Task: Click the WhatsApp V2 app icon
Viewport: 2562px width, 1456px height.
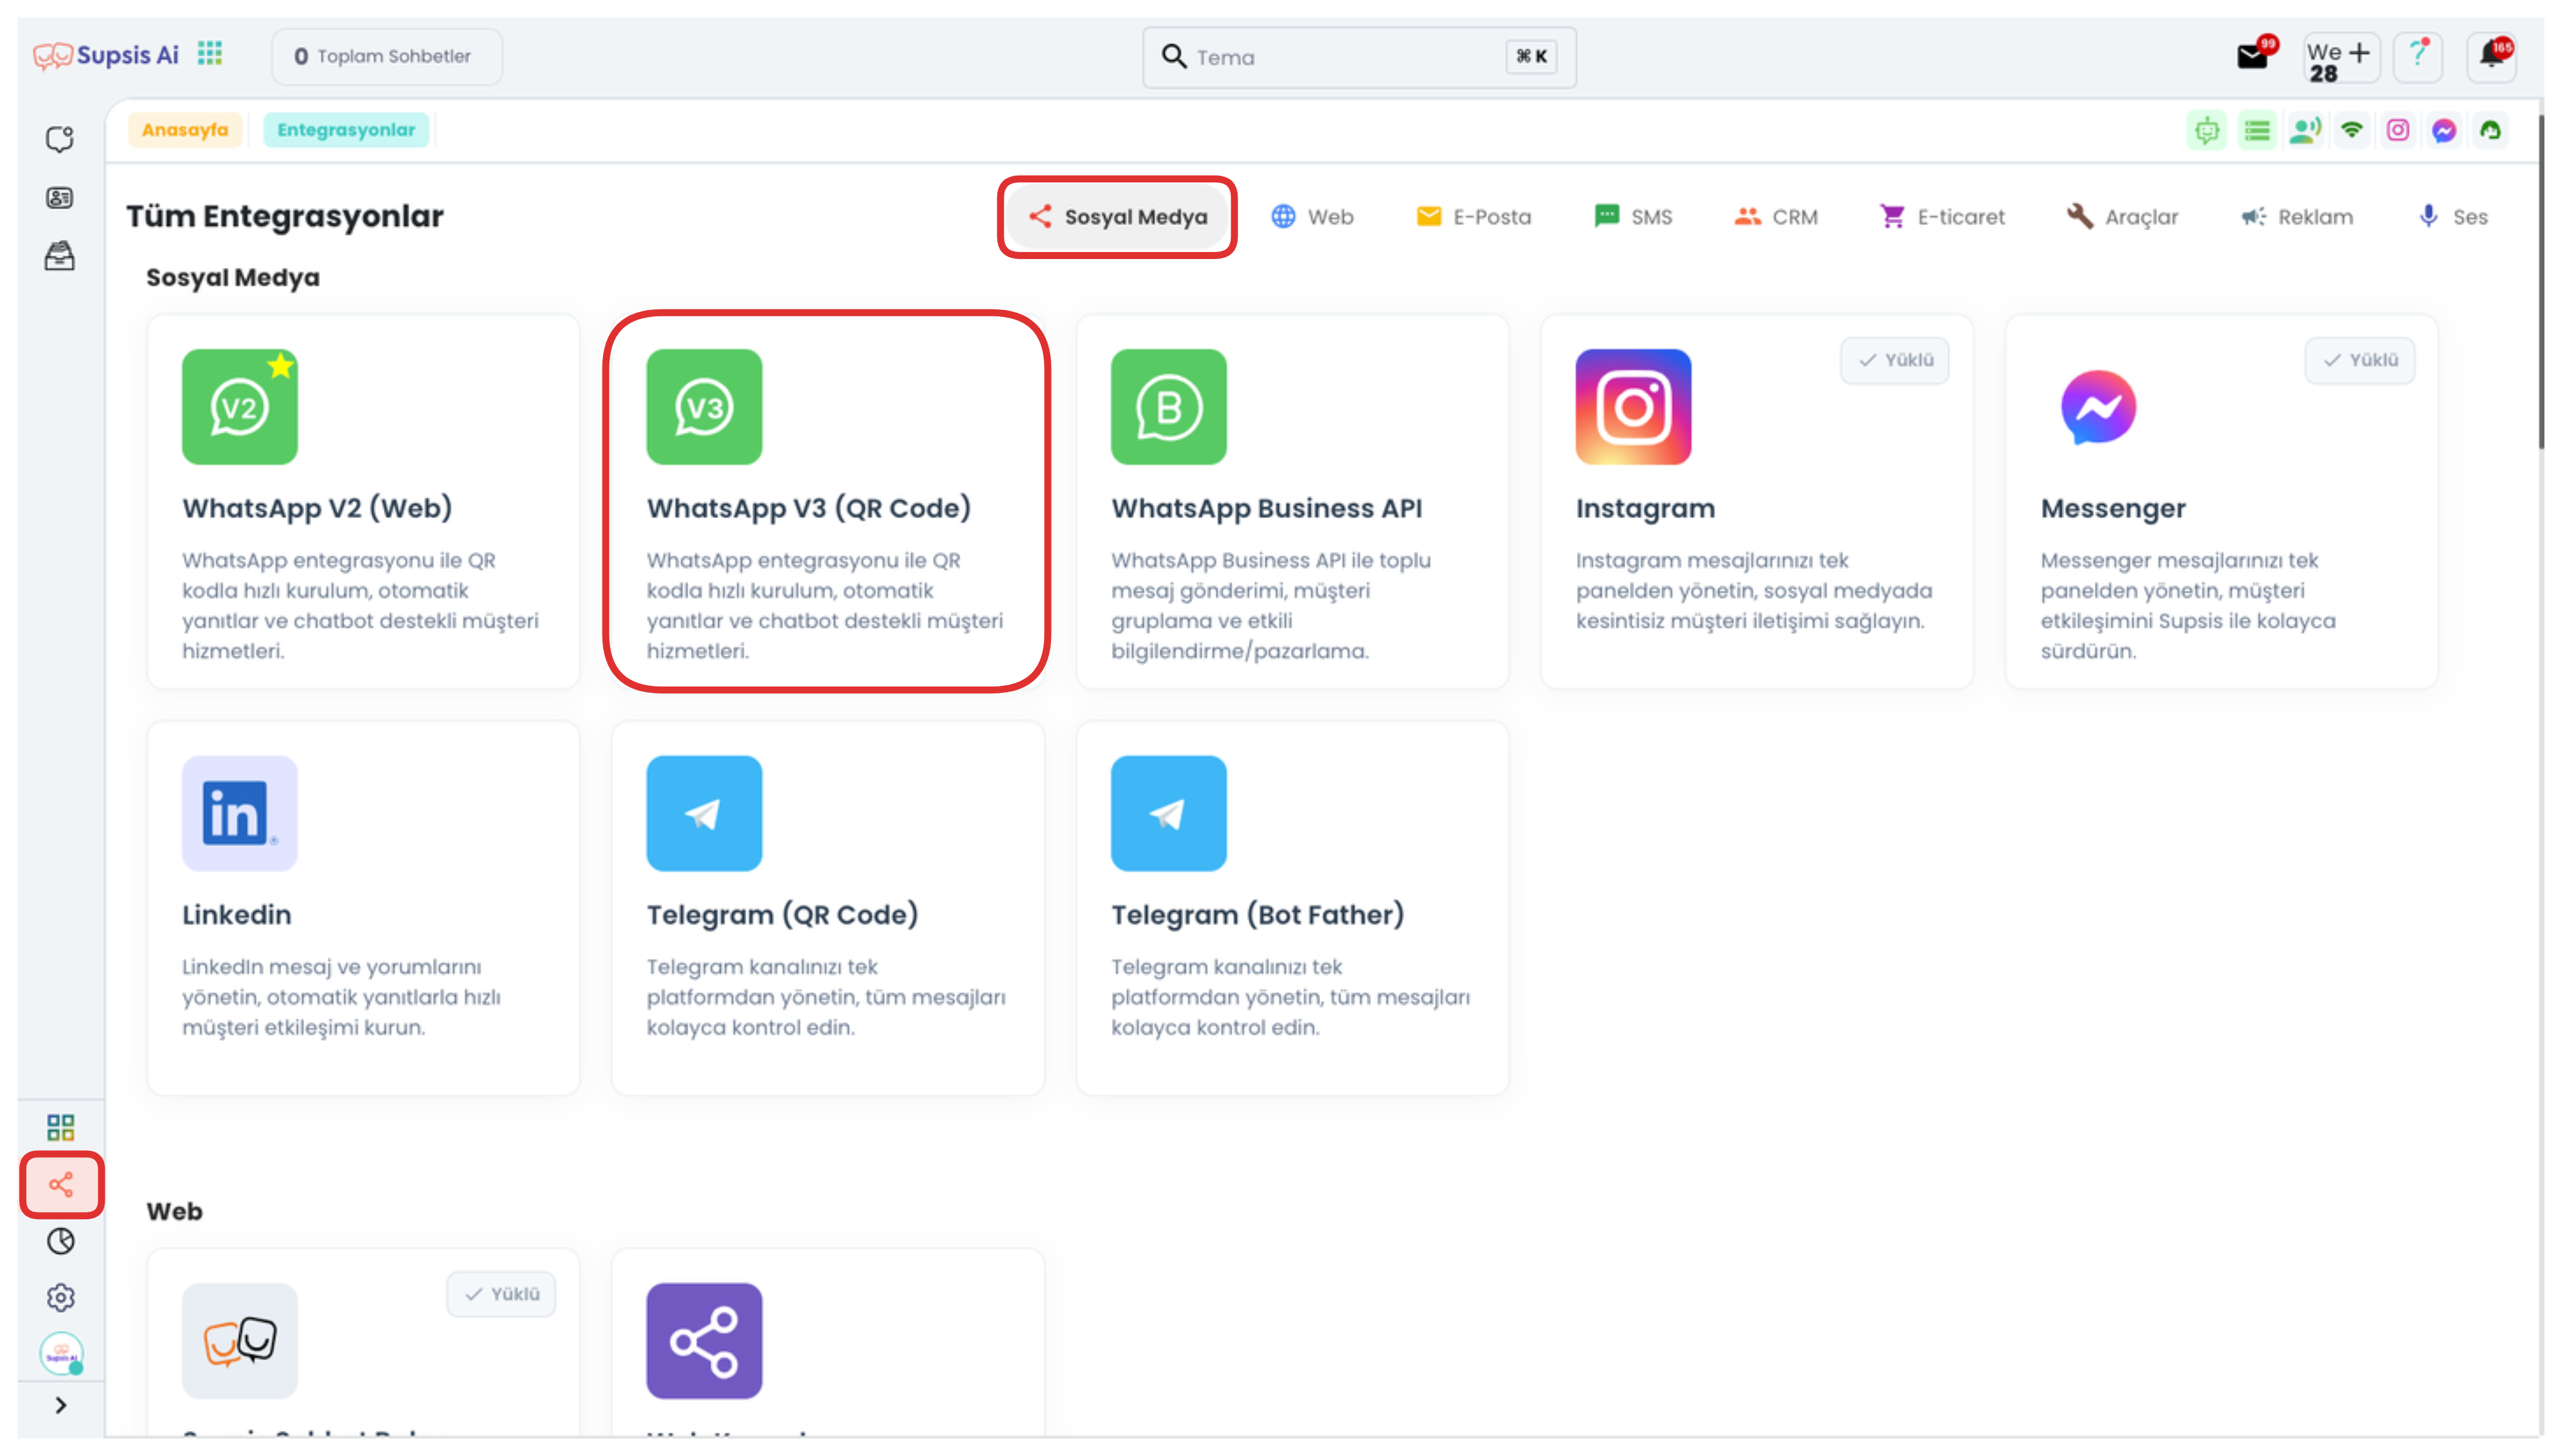Action: click(240, 407)
